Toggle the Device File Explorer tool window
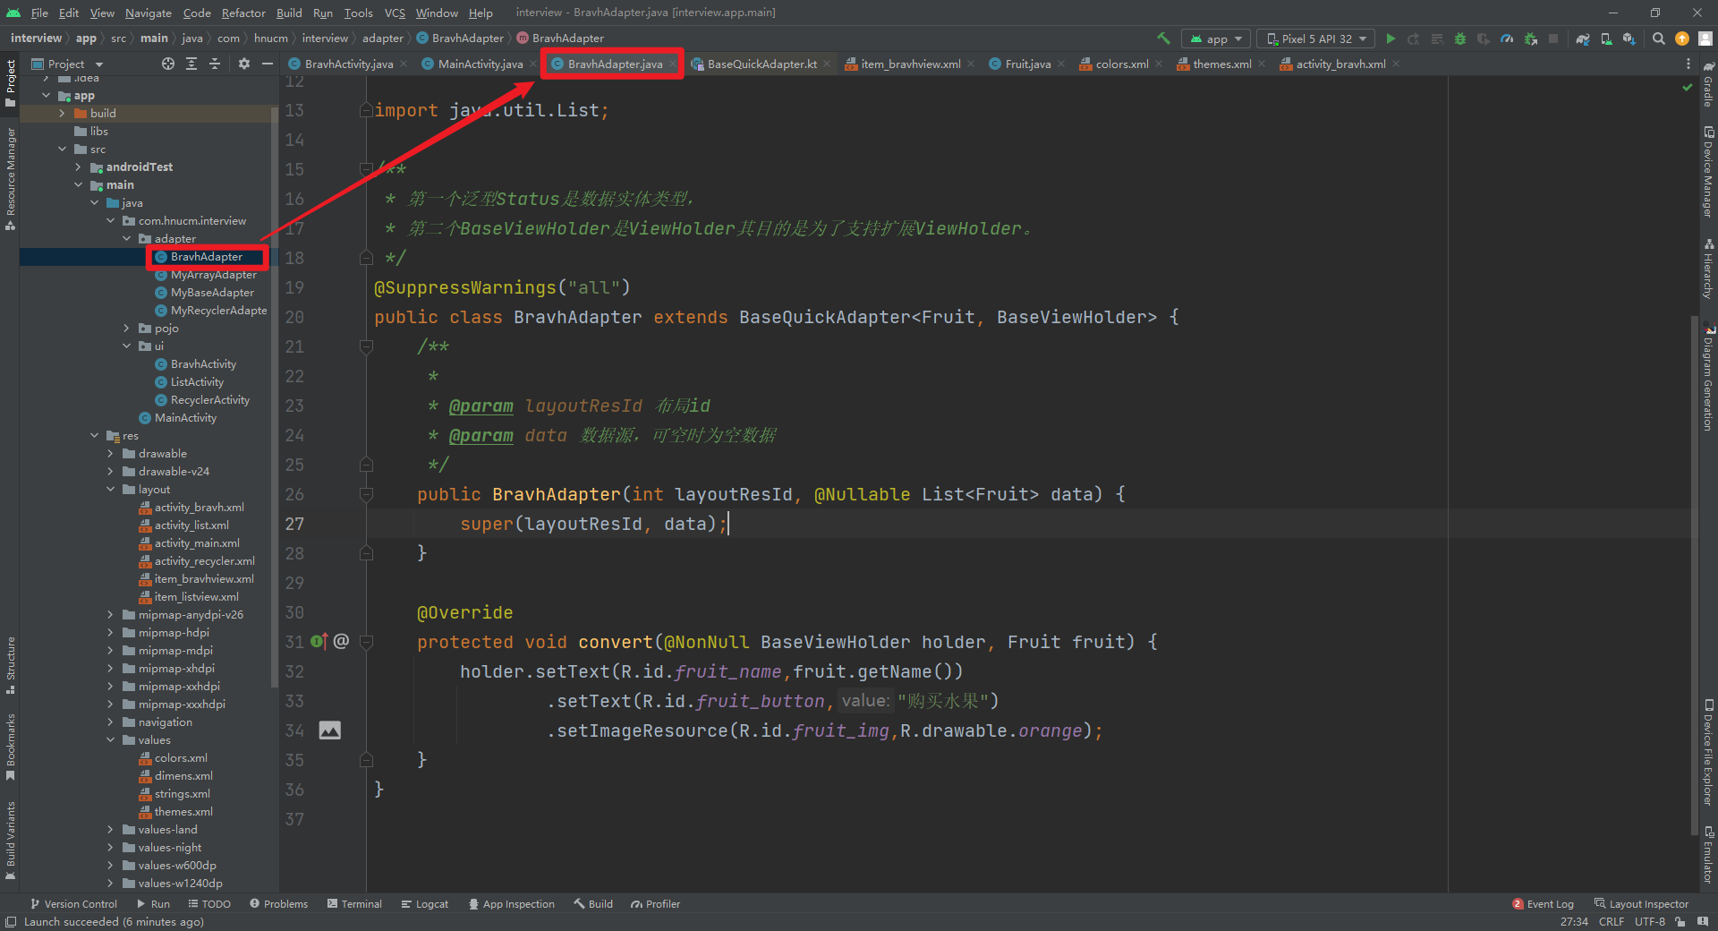Screen dimensions: 1718x931 [x=1708, y=752]
